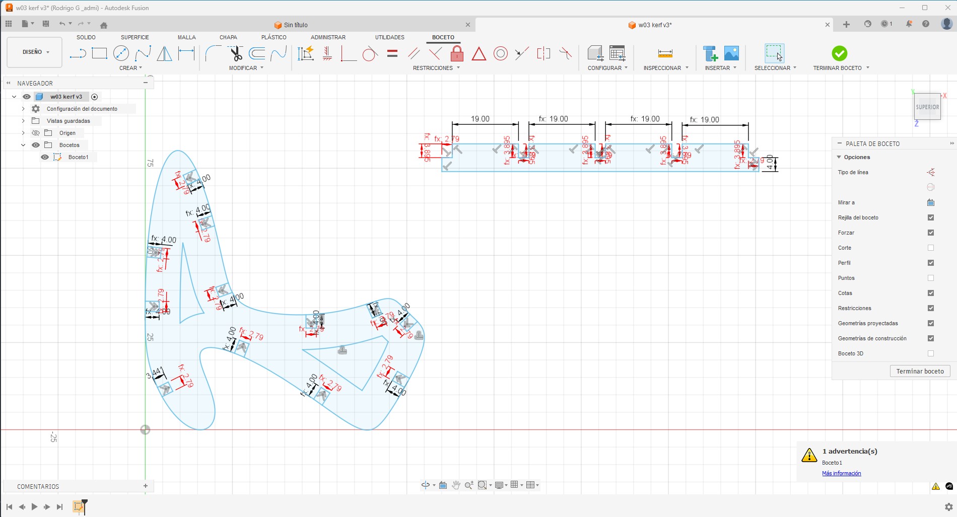Switch to the Sin título document tab
957x517 pixels.
click(x=296, y=25)
